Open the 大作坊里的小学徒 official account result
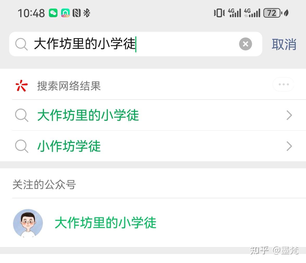The width and height of the screenshot is (306, 263). coord(153,223)
